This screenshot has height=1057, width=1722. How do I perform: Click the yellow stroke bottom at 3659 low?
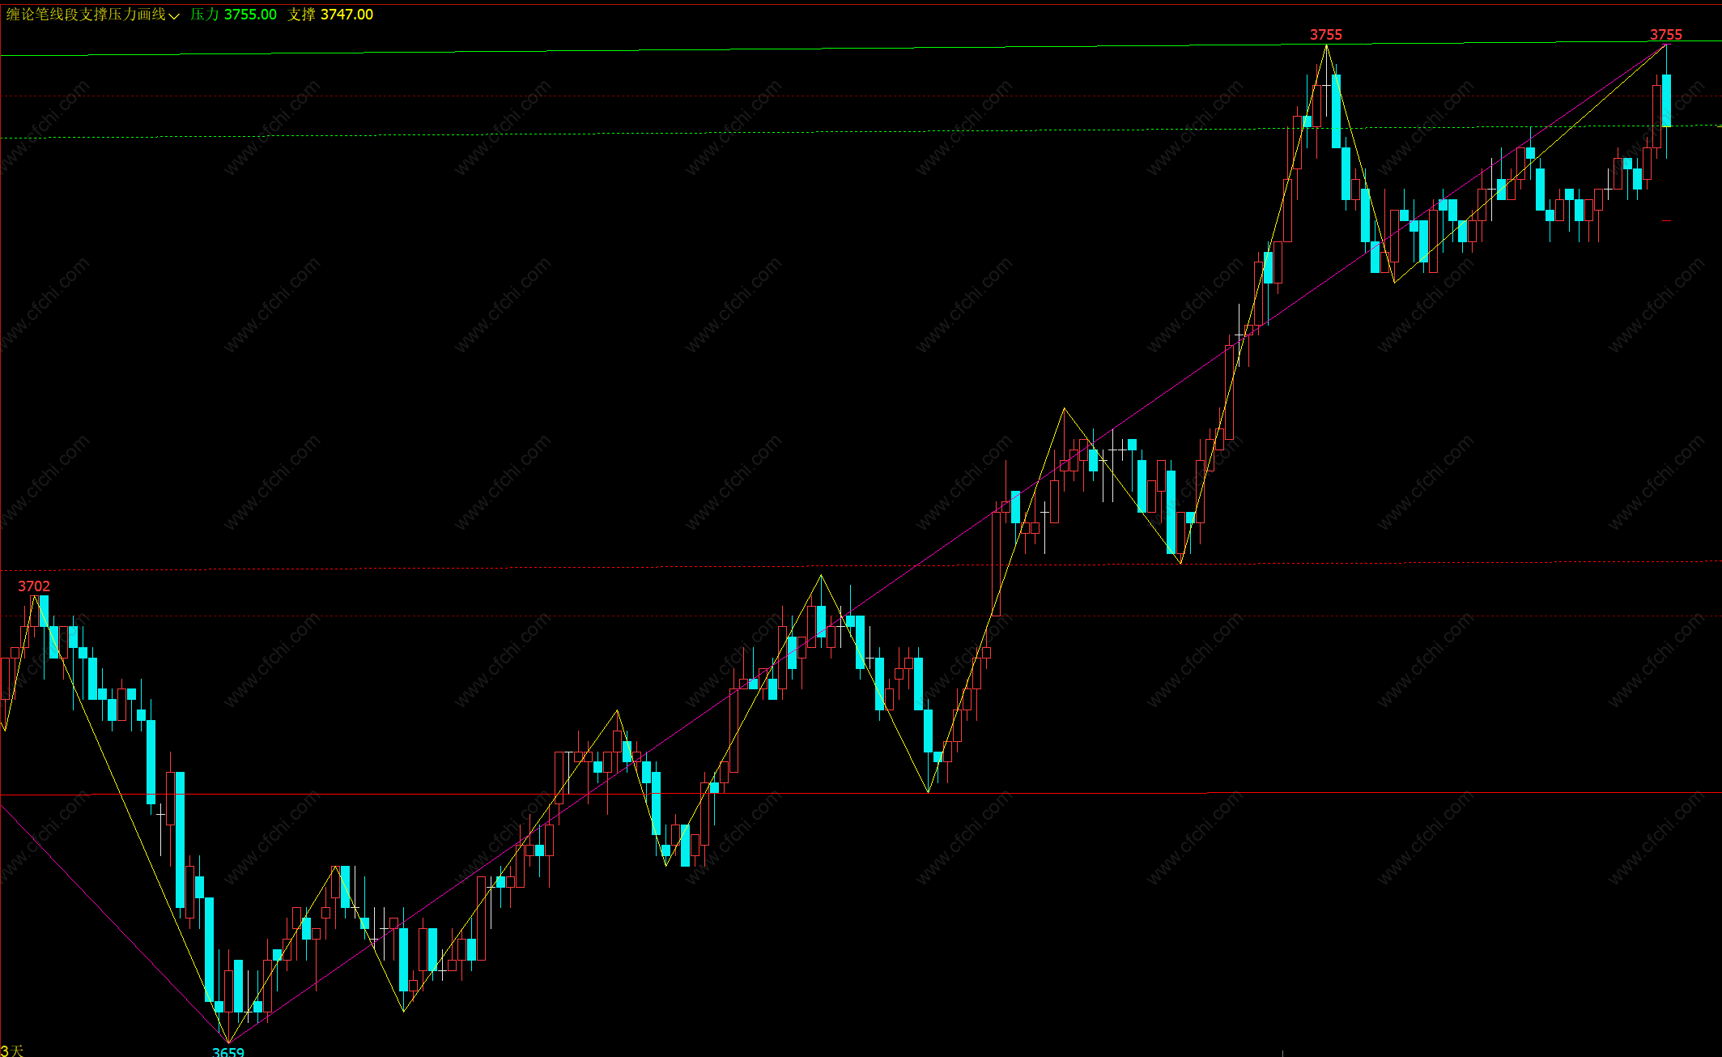[228, 1042]
